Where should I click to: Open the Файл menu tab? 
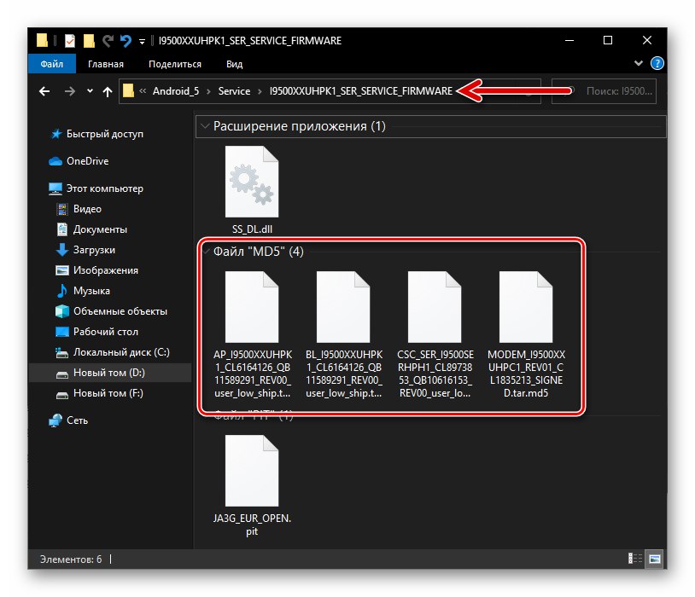(x=51, y=63)
